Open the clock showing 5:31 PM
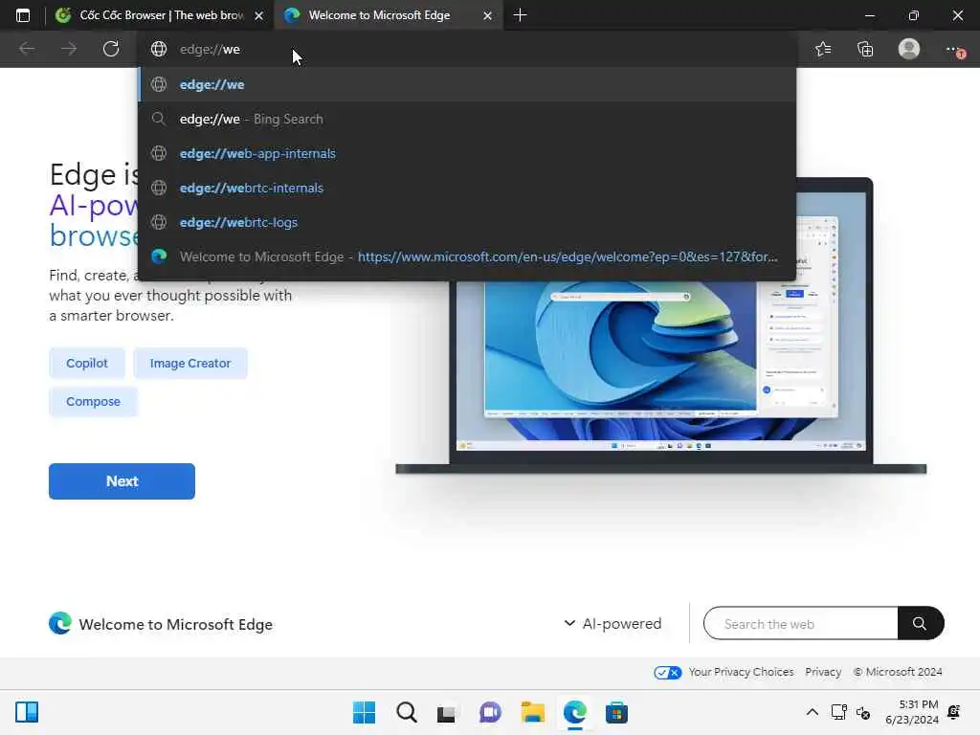Image resolution: width=980 pixels, height=735 pixels. [912, 712]
